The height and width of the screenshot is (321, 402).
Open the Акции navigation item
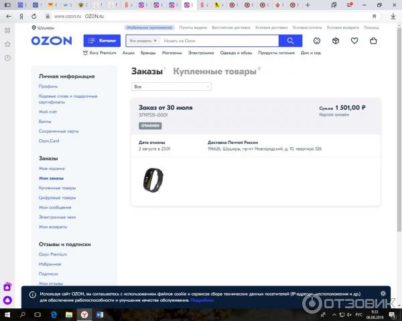pos(129,53)
